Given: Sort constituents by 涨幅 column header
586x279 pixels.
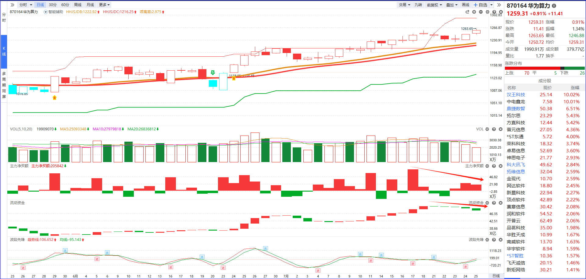Looking at the screenshot, I should (x=575, y=88).
